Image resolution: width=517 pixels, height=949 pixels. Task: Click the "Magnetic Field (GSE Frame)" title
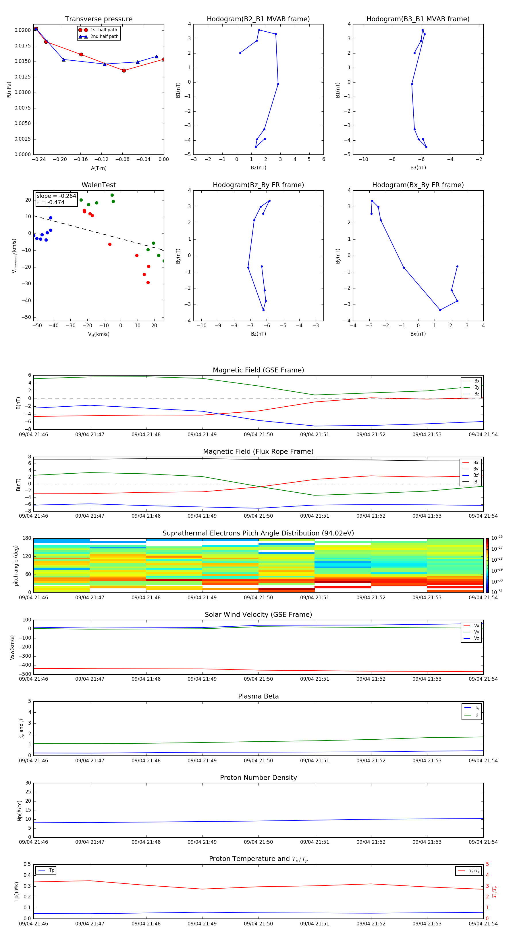click(258, 370)
